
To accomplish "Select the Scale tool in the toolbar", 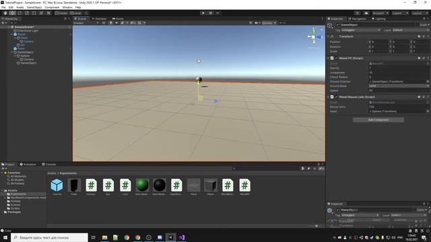I will click(27, 13).
